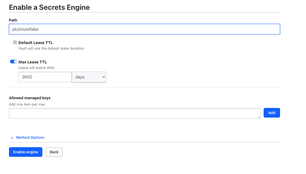Click the Enable a Secrets Engine heading

(x=49, y=7)
